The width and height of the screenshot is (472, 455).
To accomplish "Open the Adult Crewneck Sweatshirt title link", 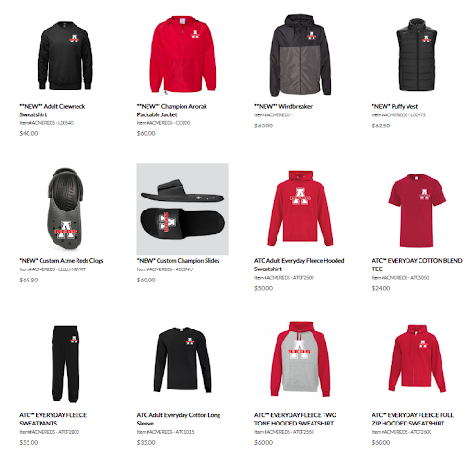I will pos(53,111).
